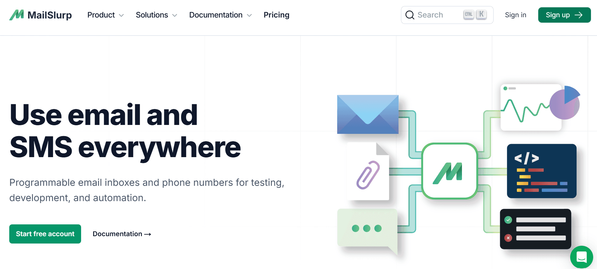Click the analytics chart card illustration

tap(531, 107)
